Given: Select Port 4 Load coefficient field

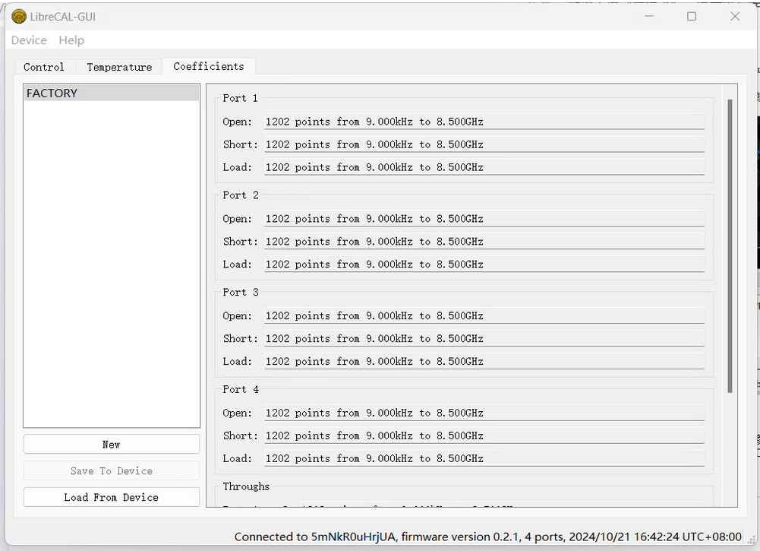Looking at the screenshot, I should (x=484, y=459).
